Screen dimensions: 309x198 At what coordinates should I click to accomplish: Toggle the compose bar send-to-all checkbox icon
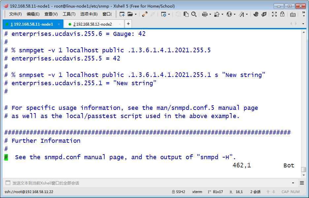(x=8, y=183)
